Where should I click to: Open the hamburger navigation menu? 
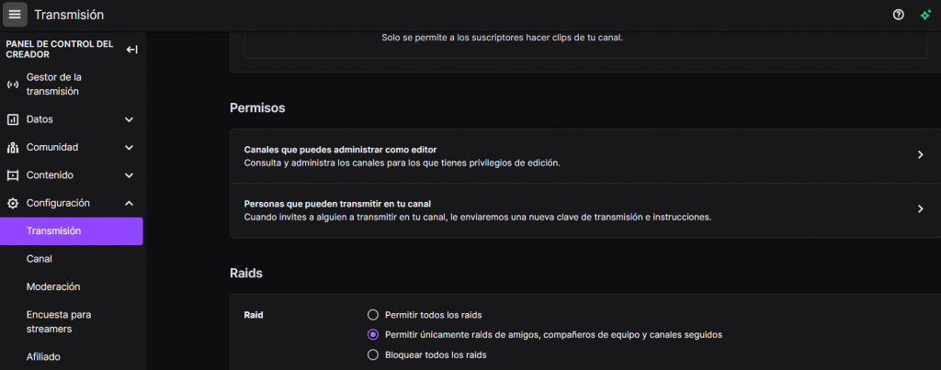tap(15, 15)
